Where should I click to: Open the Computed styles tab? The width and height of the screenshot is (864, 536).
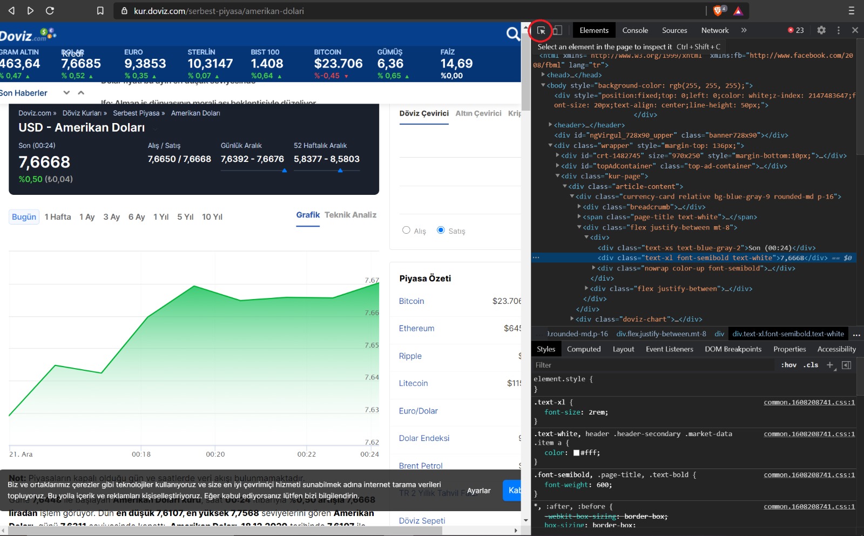584,349
